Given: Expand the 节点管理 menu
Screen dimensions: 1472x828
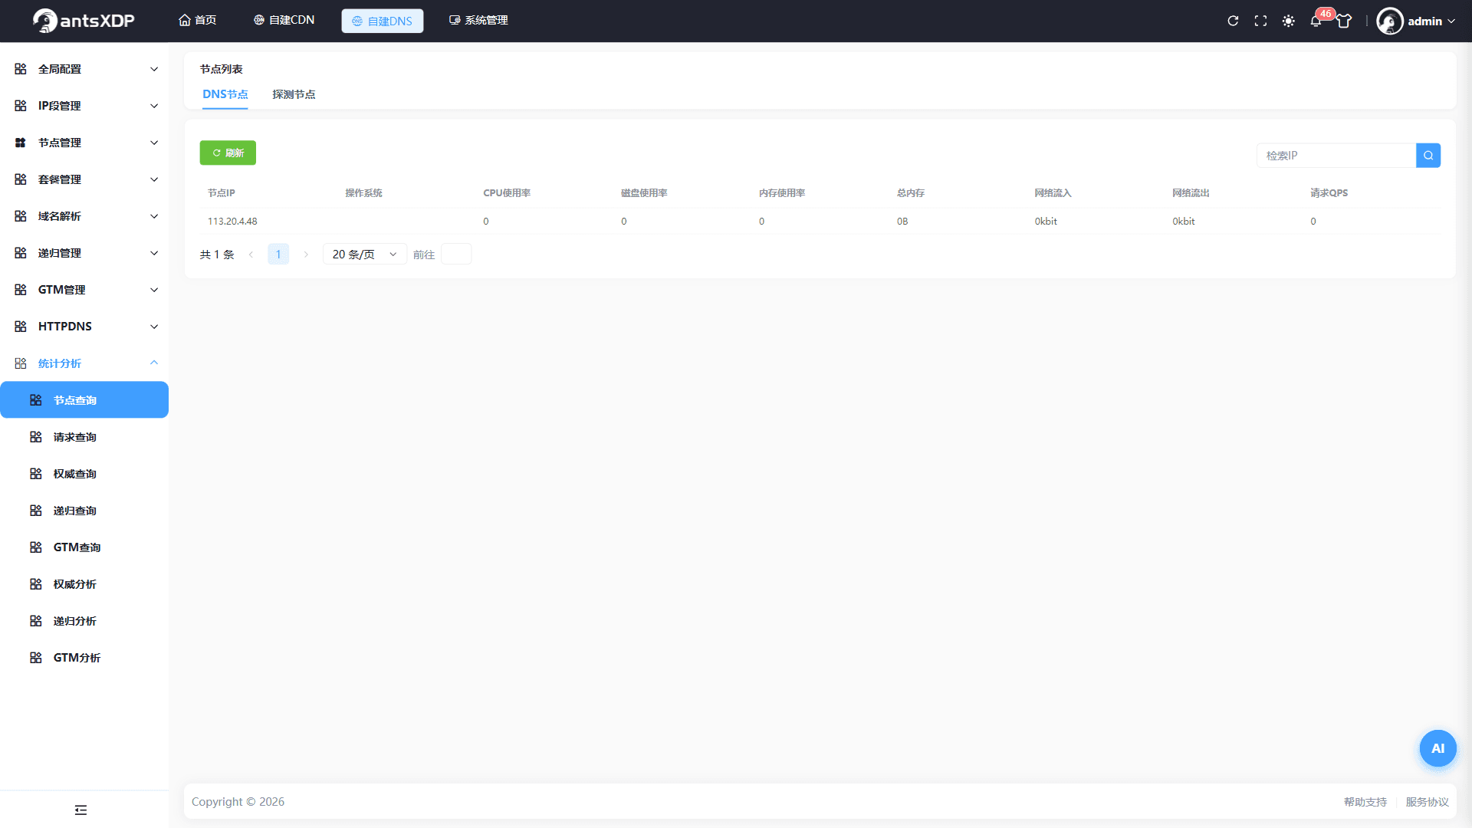Looking at the screenshot, I should pos(84,143).
